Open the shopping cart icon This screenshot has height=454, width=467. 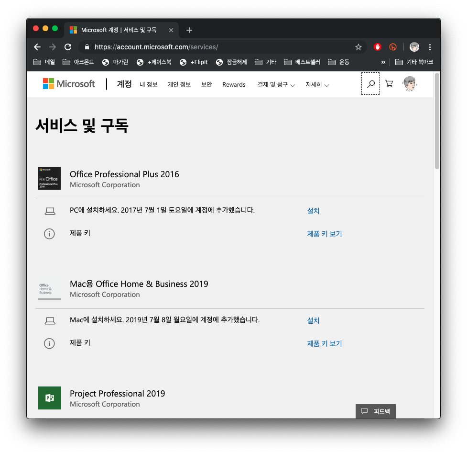(x=389, y=84)
